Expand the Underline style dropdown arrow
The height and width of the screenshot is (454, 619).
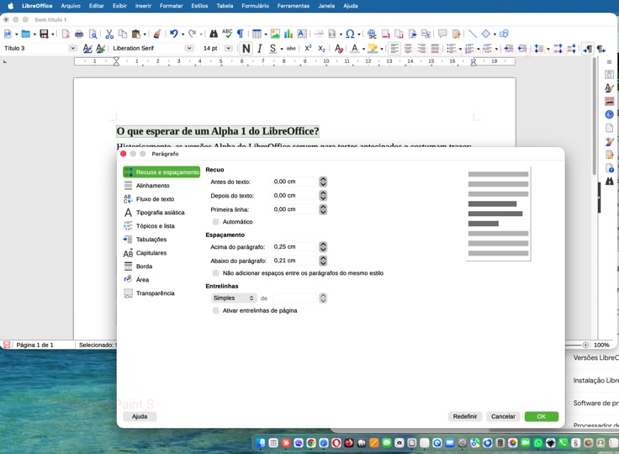tap(282, 49)
